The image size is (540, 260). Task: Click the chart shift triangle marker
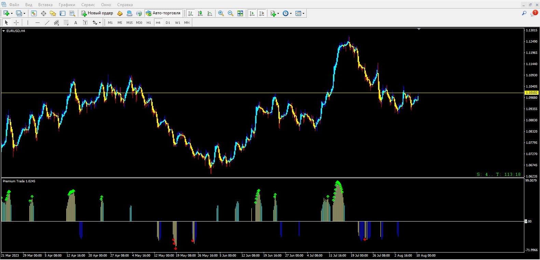tap(419, 29)
